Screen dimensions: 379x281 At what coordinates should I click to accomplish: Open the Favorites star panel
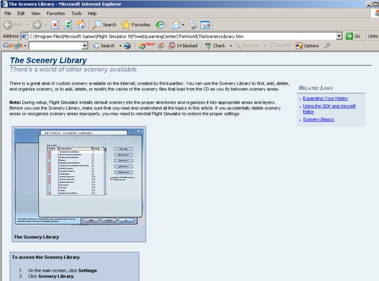pos(136,25)
